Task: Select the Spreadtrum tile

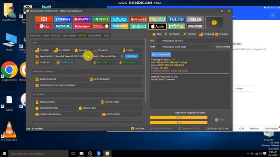Action: (x=195, y=26)
